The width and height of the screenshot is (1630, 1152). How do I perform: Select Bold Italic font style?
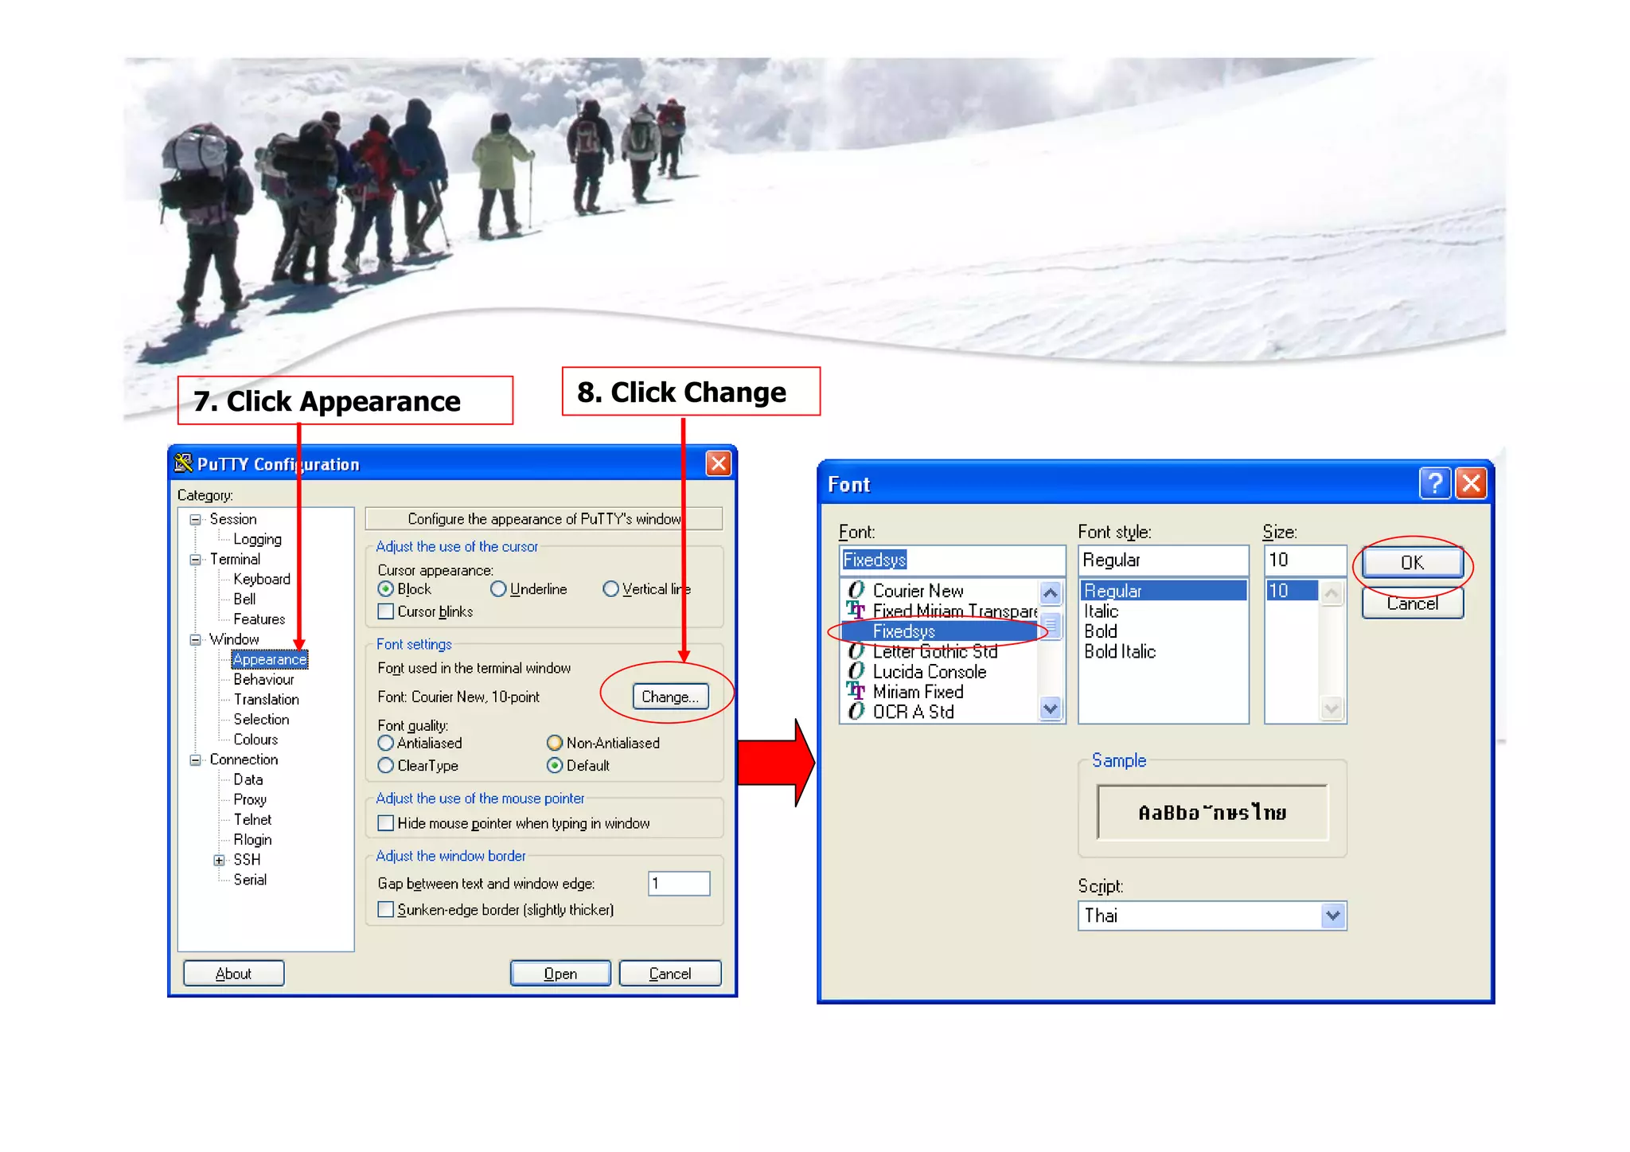[x=1119, y=651]
